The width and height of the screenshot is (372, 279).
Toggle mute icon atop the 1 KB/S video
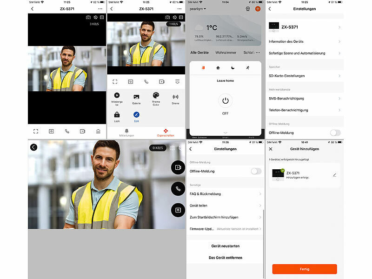coord(175,17)
